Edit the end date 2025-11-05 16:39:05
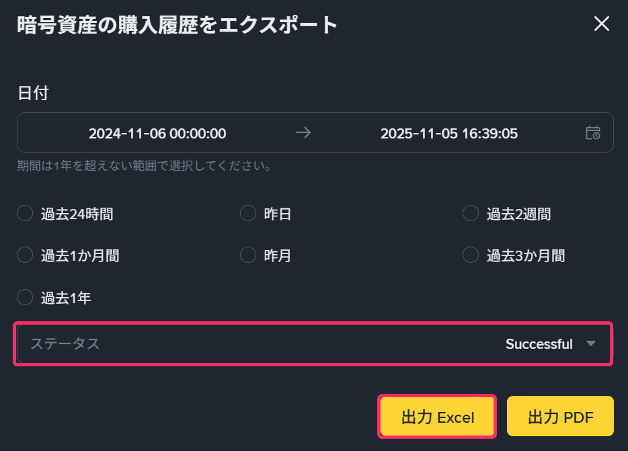628x451 pixels. (x=449, y=133)
